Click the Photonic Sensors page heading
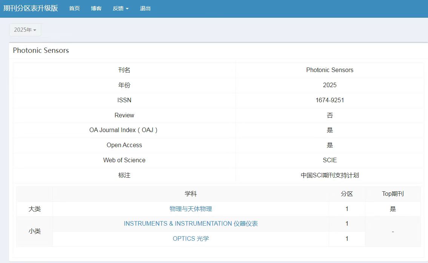Screen dimensions: 428x263 (41, 51)
